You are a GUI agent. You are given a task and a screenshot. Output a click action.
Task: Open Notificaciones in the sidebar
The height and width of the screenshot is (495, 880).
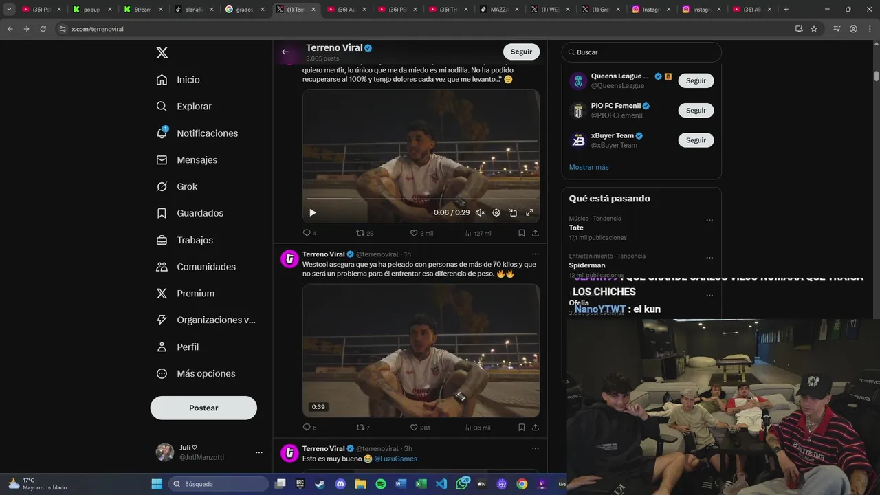[197, 133]
